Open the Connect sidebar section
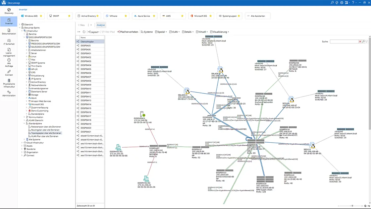The width and height of the screenshot is (371, 209). [9, 73]
